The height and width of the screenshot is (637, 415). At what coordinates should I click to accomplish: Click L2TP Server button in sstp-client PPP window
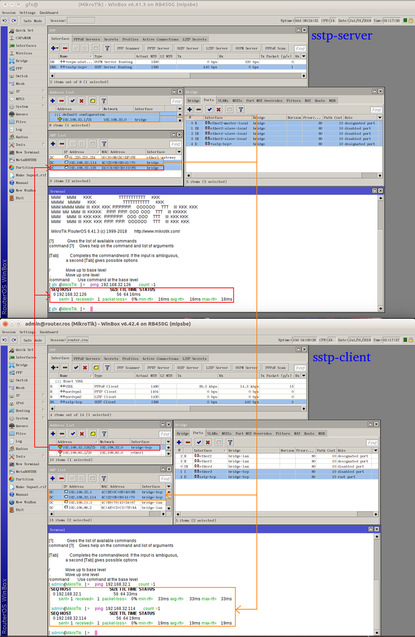(217, 367)
